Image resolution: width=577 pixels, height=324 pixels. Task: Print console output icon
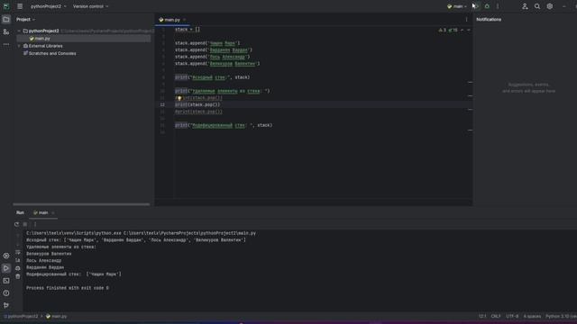pyautogui.click(x=18, y=268)
